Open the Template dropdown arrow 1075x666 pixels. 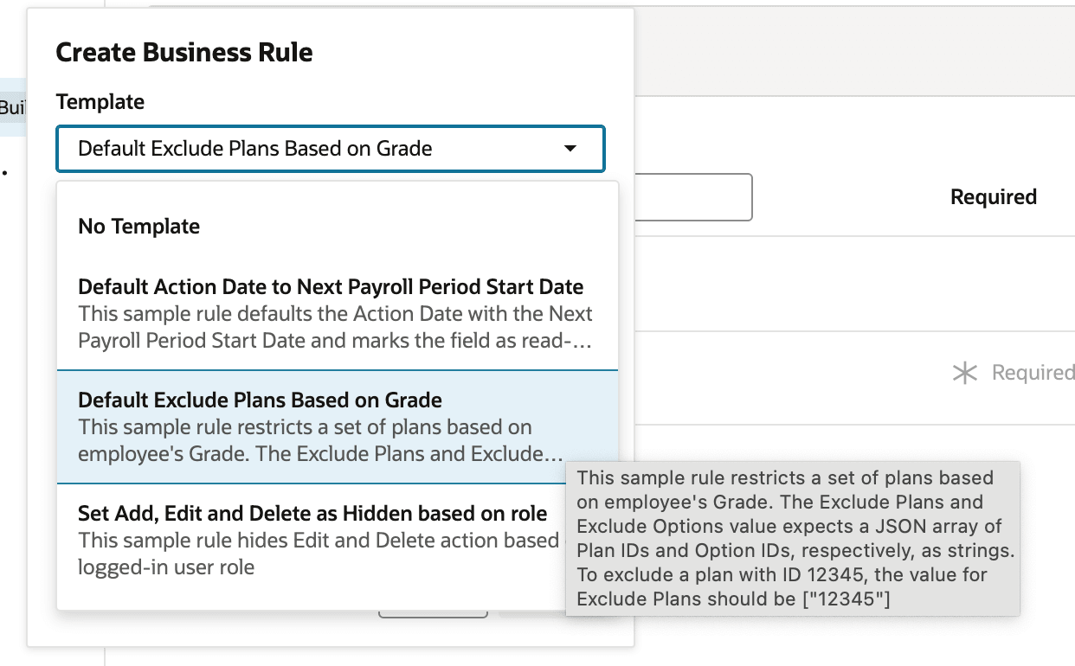(570, 149)
